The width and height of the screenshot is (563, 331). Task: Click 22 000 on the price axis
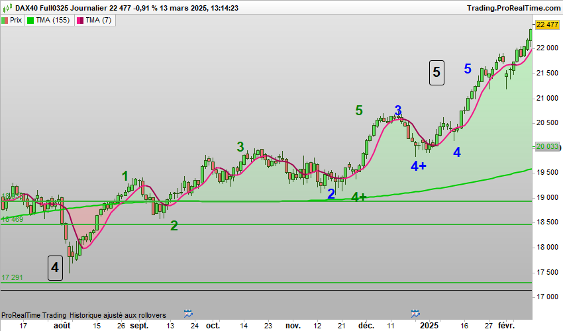point(547,48)
